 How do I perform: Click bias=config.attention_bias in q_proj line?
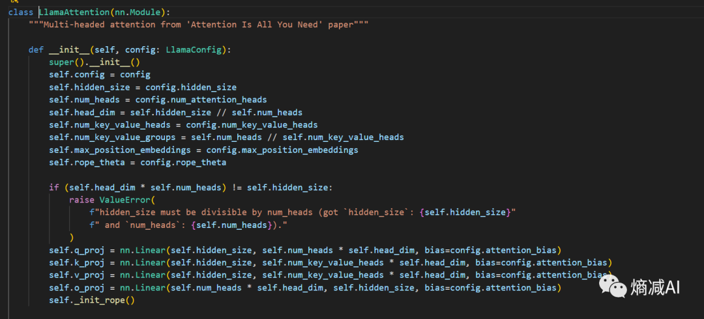tap(490, 250)
